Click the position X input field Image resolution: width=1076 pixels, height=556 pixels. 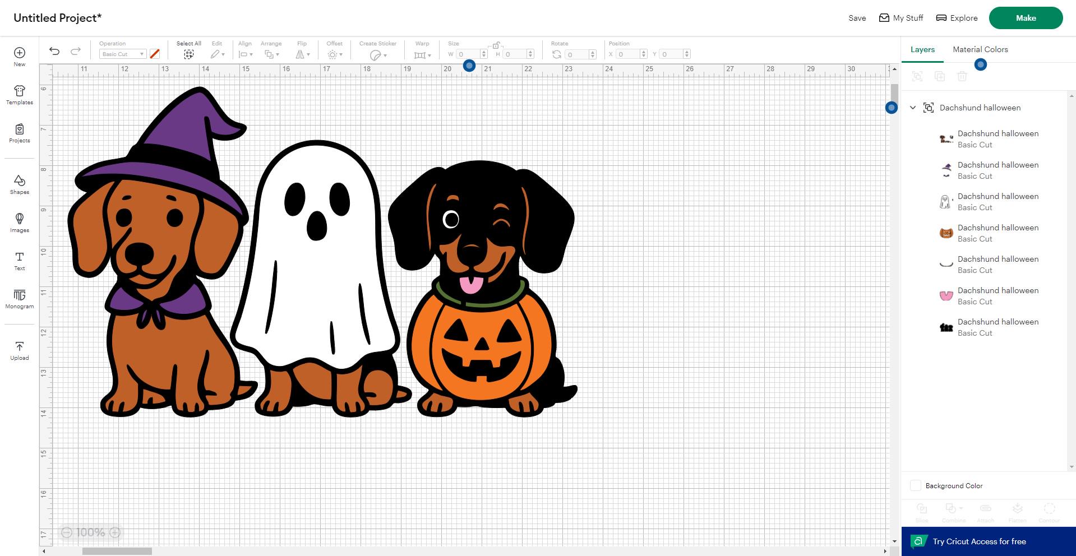click(628, 54)
